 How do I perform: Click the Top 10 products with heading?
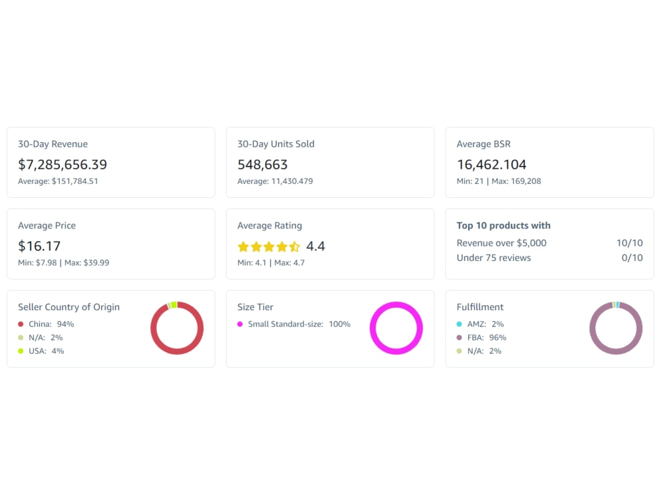point(503,226)
